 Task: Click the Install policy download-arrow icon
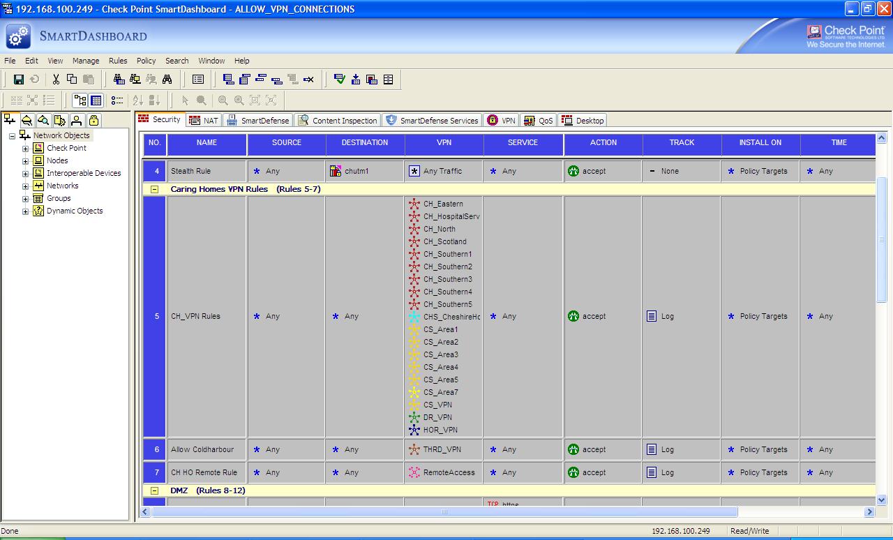coord(356,80)
